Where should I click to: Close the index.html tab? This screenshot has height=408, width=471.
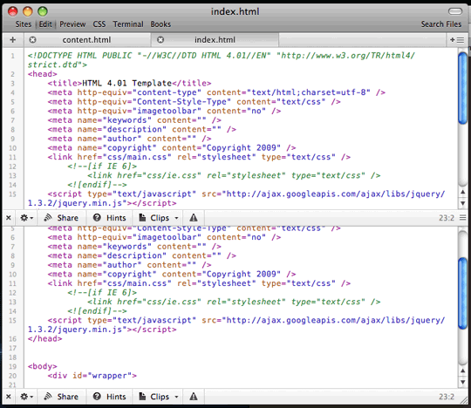point(160,39)
